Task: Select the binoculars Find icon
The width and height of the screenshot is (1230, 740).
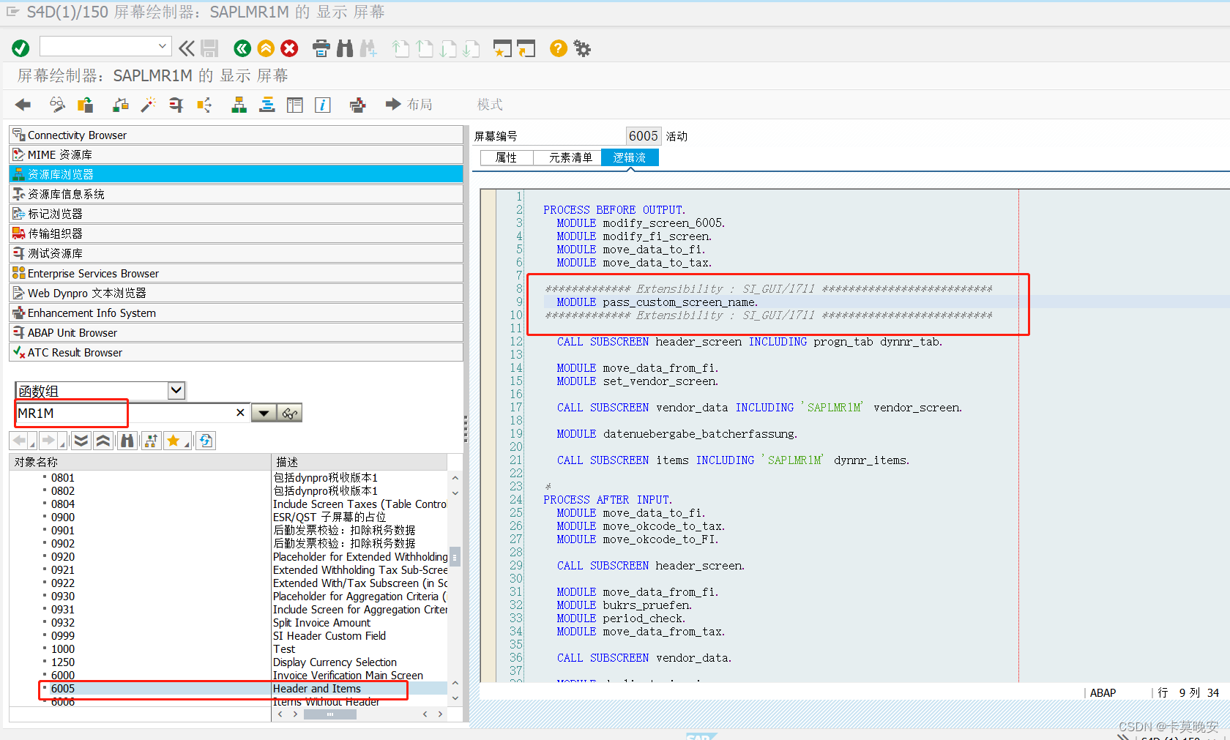Action: coord(345,48)
